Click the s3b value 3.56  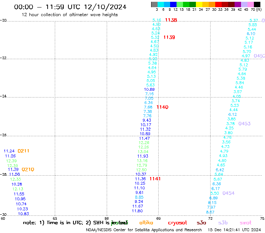click(x=226, y=142)
